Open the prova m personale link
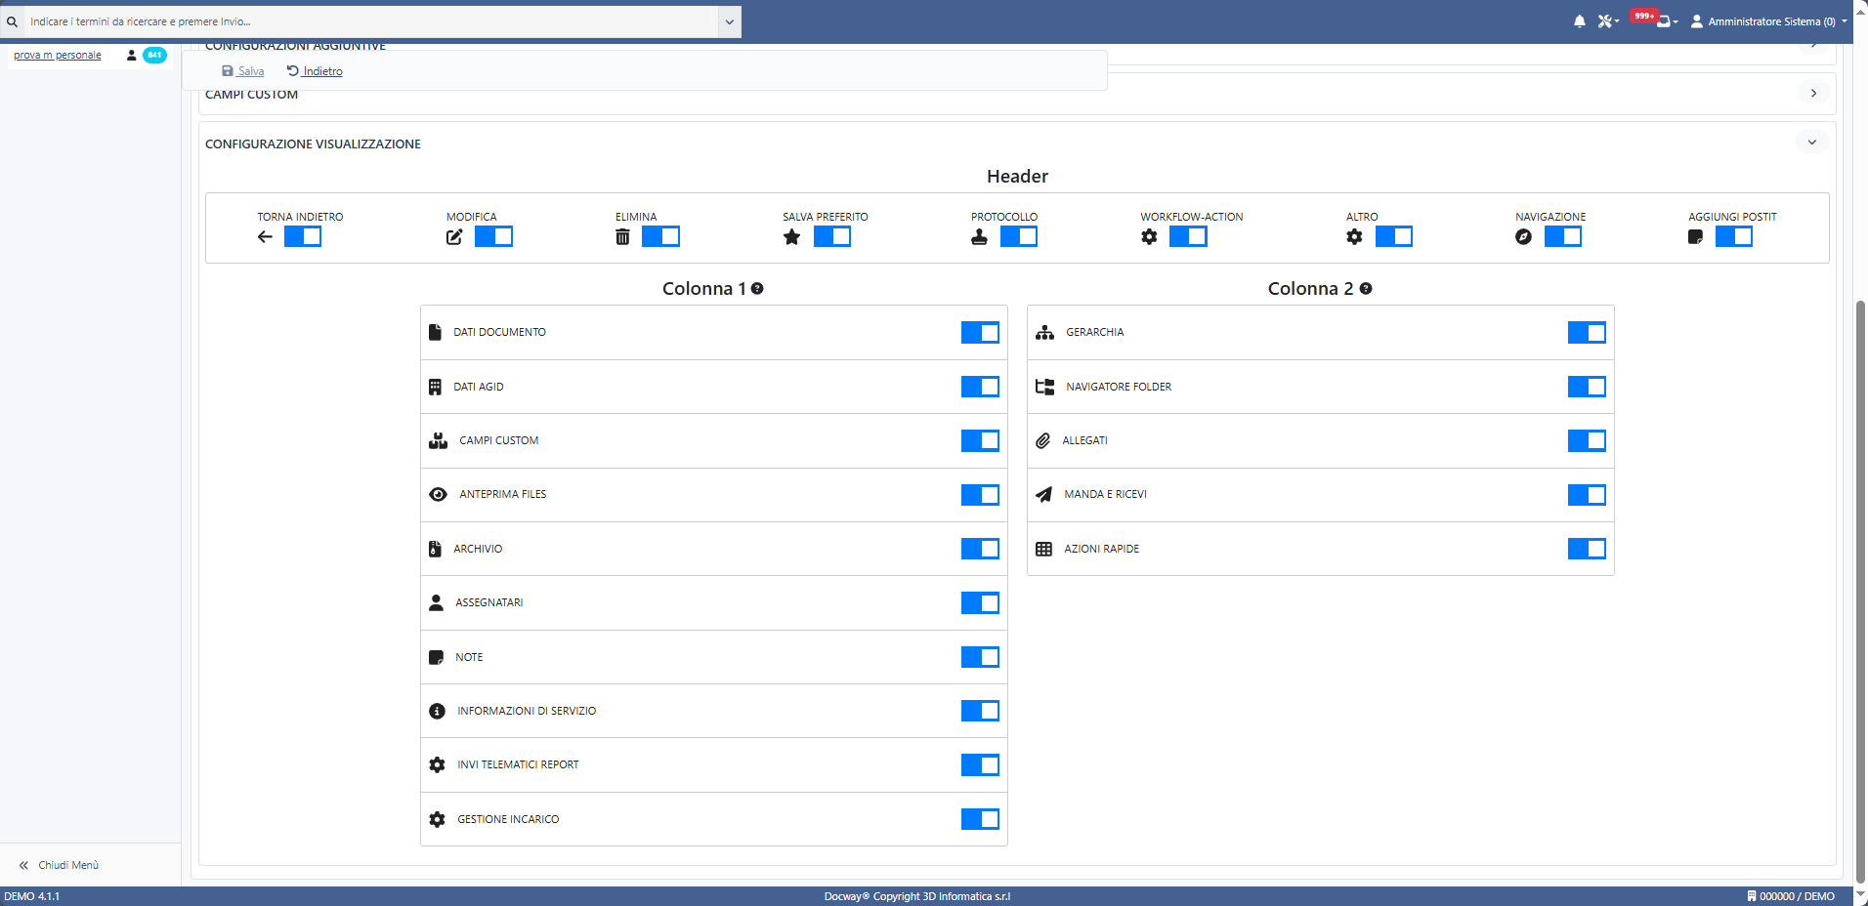The height and width of the screenshot is (906, 1868). pos(58,55)
